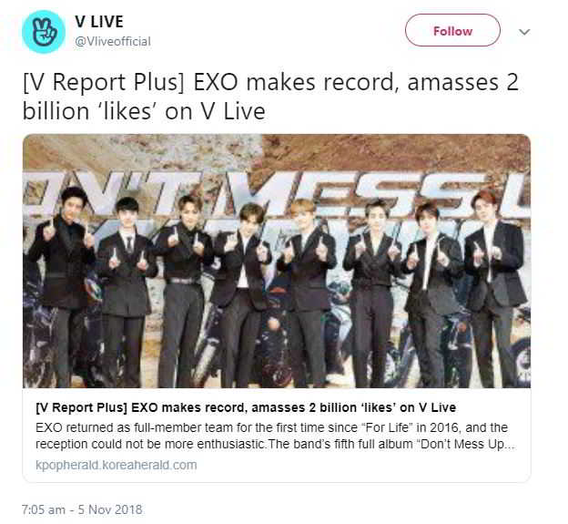The height and width of the screenshot is (524, 568).
Task: Click the tweet line reading billion 'likes' on V Live
Action: pos(144,111)
